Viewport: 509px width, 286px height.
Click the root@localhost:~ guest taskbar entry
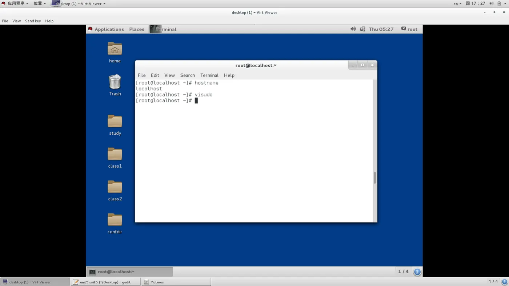coord(130,271)
